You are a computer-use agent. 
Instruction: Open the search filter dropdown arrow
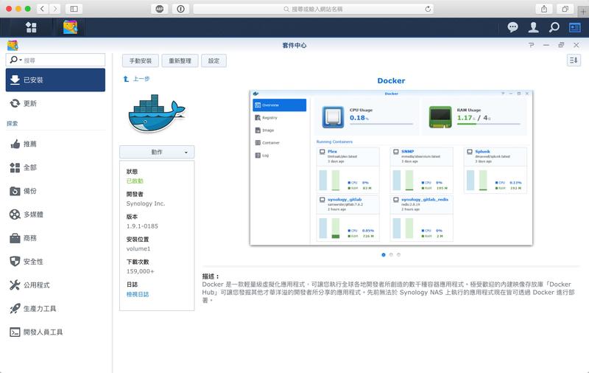tap(21, 60)
